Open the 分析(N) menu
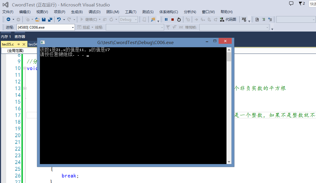The height and width of the screenshot is (183, 316). click(x=190, y=12)
